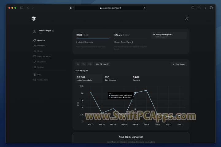Select the Lines of Agent Edits metric
This screenshot has width=221, height=147.
(89, 78)
